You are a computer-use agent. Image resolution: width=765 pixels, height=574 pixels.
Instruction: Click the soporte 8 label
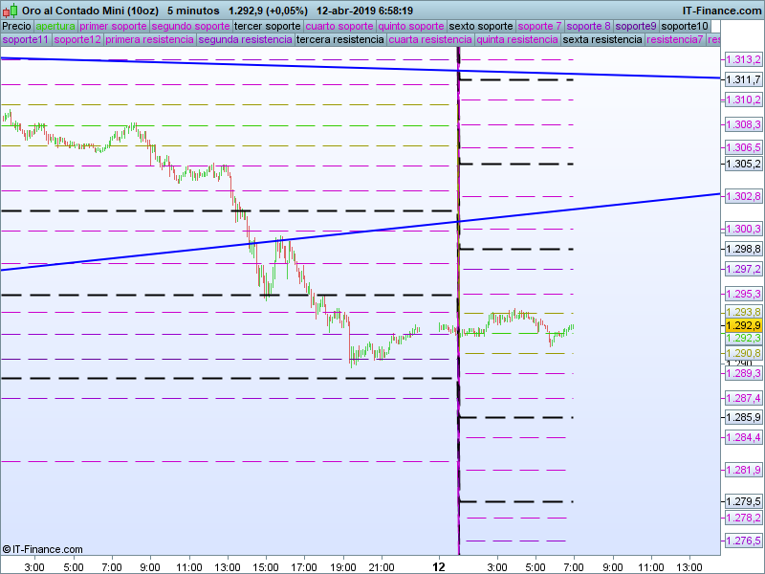click(x=589, y=27)
